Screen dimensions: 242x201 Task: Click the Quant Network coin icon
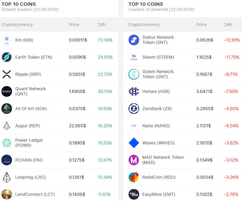(7, 92)
